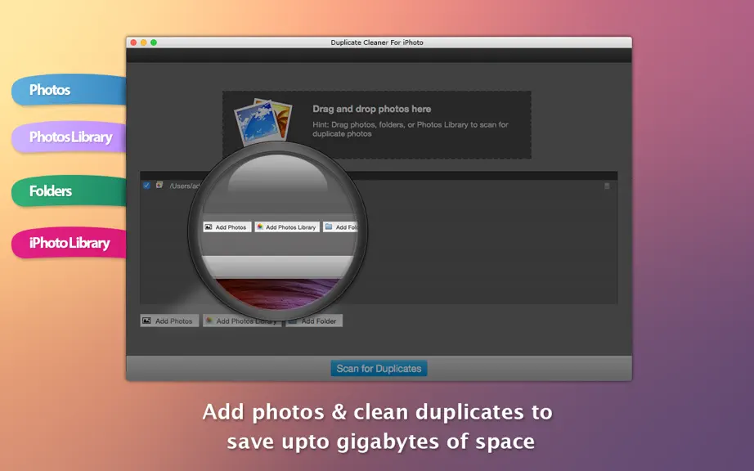The width and height of the screenshot is (754, 471).
Task: Click the trash icon at the row's right end
Action: click(x=607, y=186)
